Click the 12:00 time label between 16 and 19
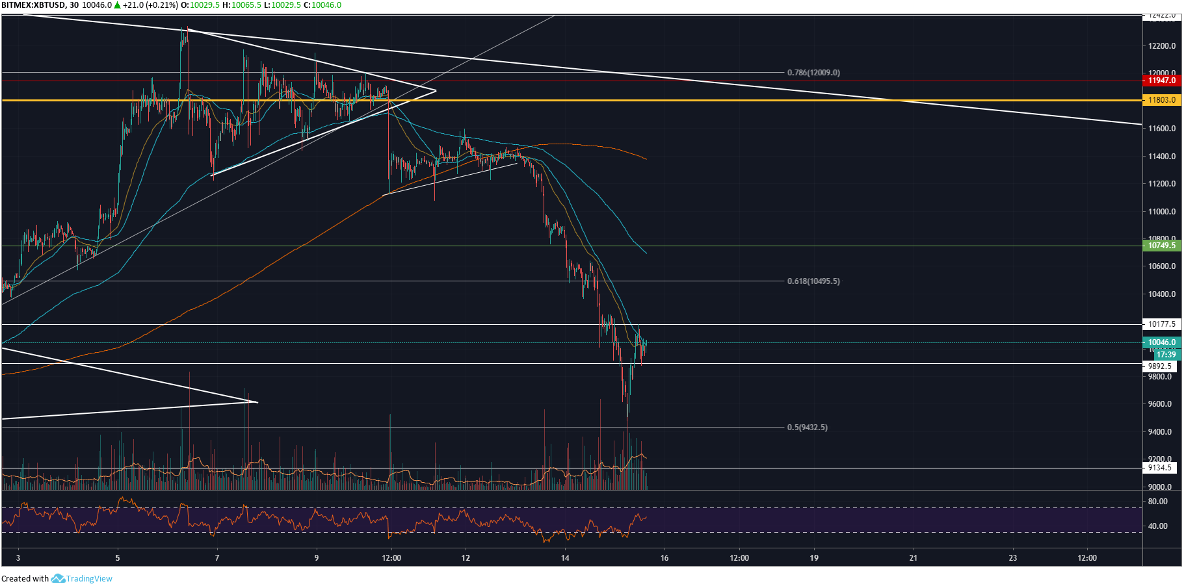 [739, 558]
